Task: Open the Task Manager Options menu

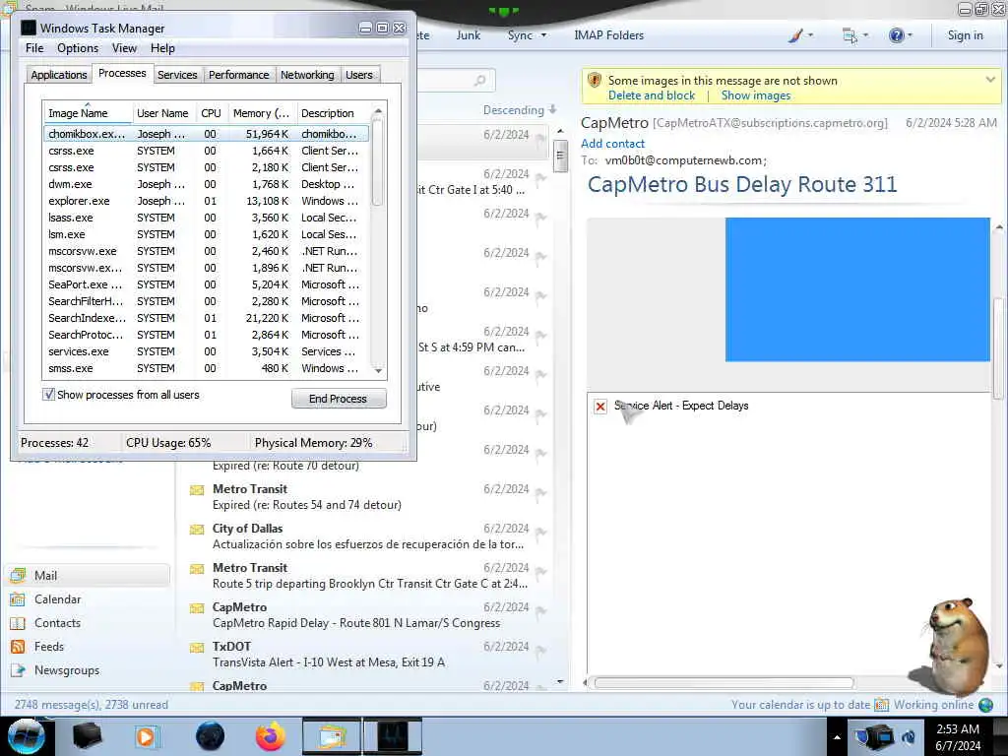Action: (x=78, y=48)
